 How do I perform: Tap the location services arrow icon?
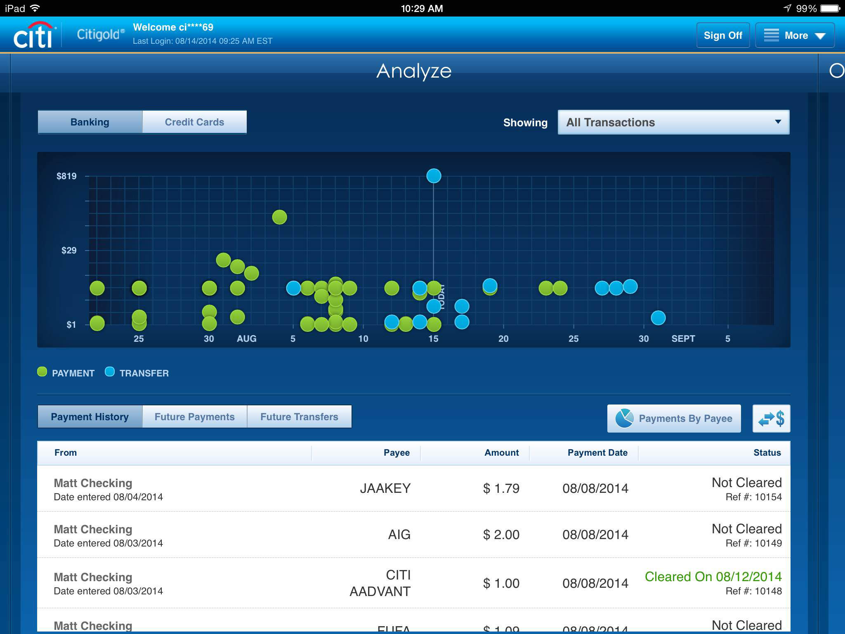click(787, 8)
